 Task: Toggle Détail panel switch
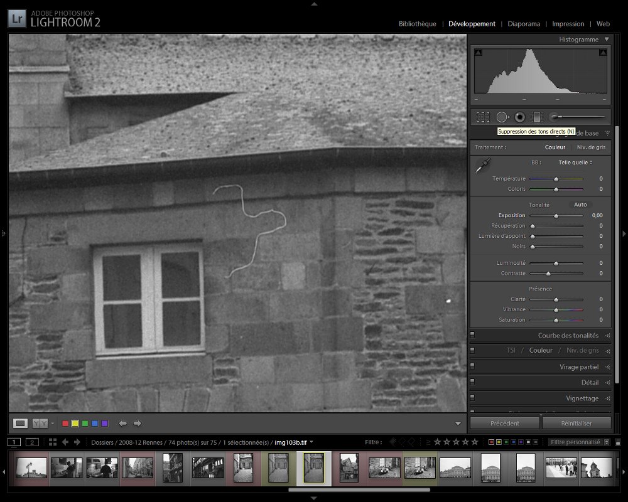pyautogui.click(x=472, y=382)
